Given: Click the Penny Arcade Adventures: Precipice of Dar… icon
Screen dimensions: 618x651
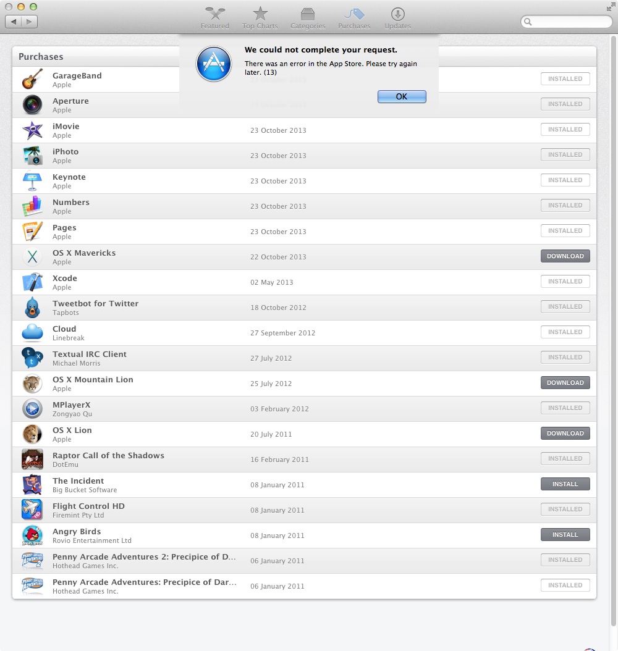Looking at the screenshot, I should coord(32,586).
